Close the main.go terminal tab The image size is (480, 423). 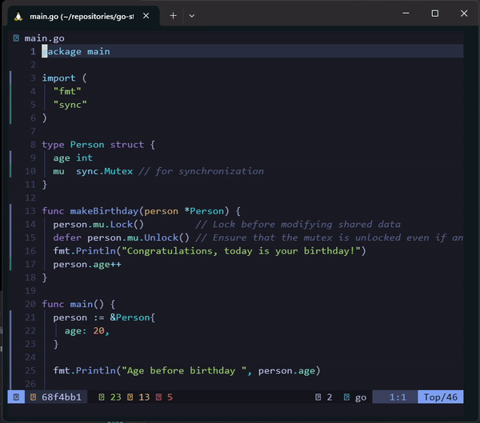tap(146, 15)
